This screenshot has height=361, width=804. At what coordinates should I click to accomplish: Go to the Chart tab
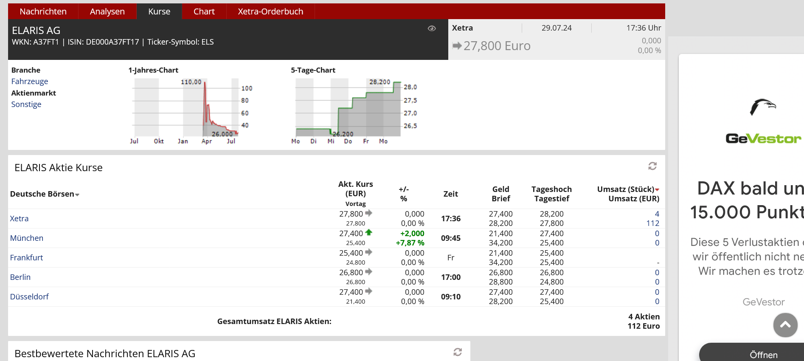coord(204,11)
